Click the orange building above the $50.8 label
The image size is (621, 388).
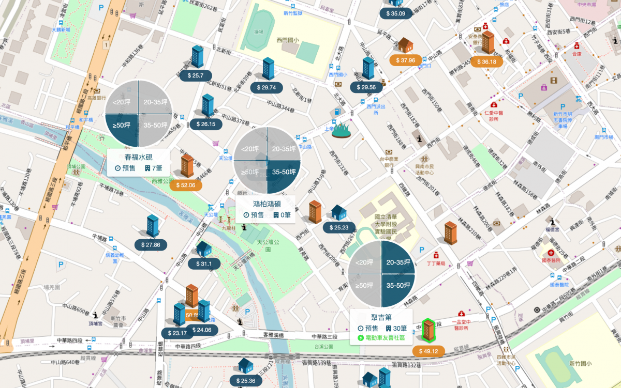tap(192, 296)
